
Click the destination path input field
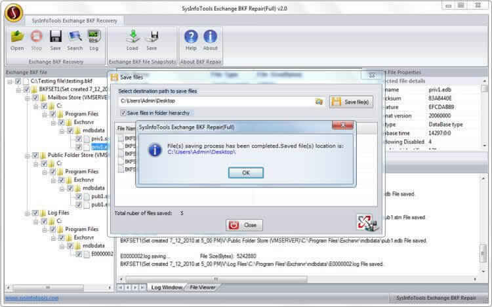[216, 101]
